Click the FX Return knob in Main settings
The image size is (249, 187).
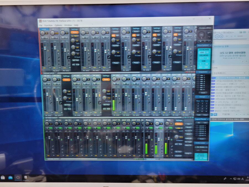coord(177,137)
